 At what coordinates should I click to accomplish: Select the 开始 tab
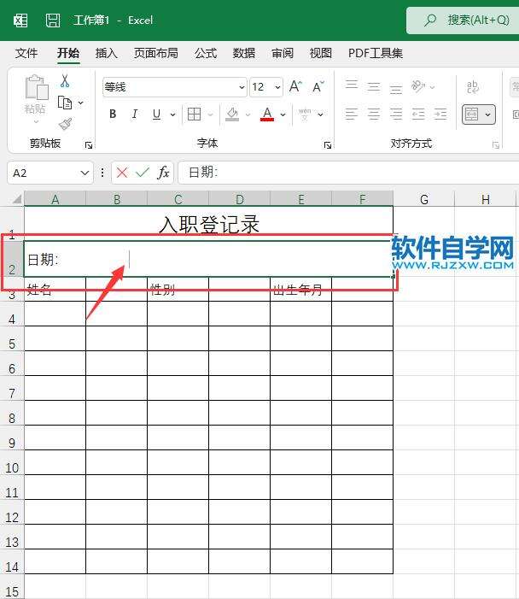(x=68, y=53)
